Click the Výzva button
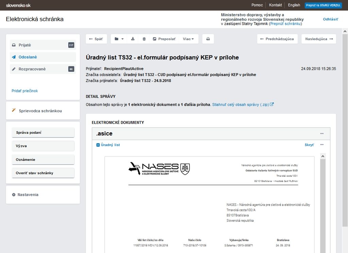This screenshot has width=348, height=253. coord(43,146)
